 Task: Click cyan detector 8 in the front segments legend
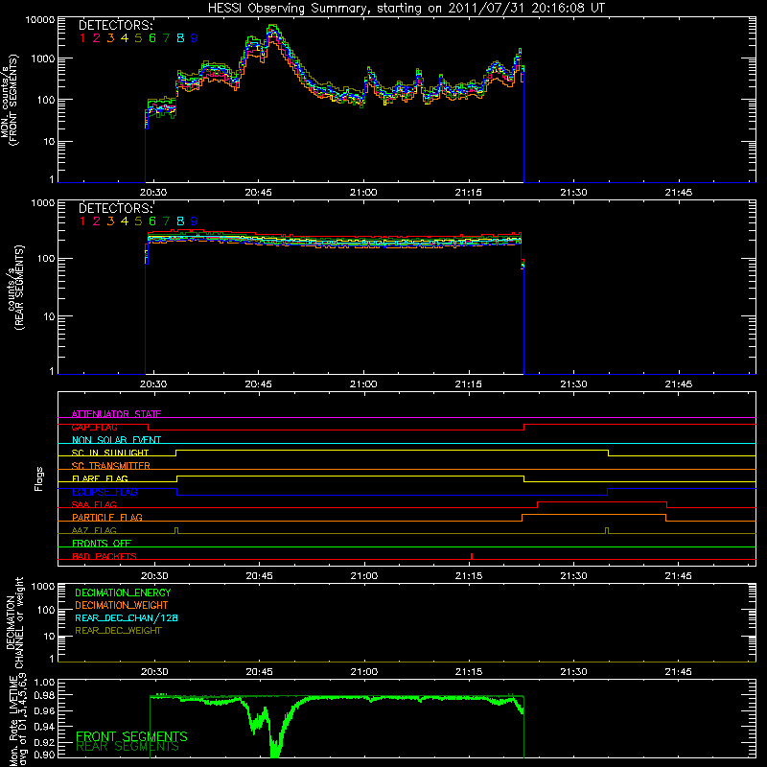tap(180, 38)
